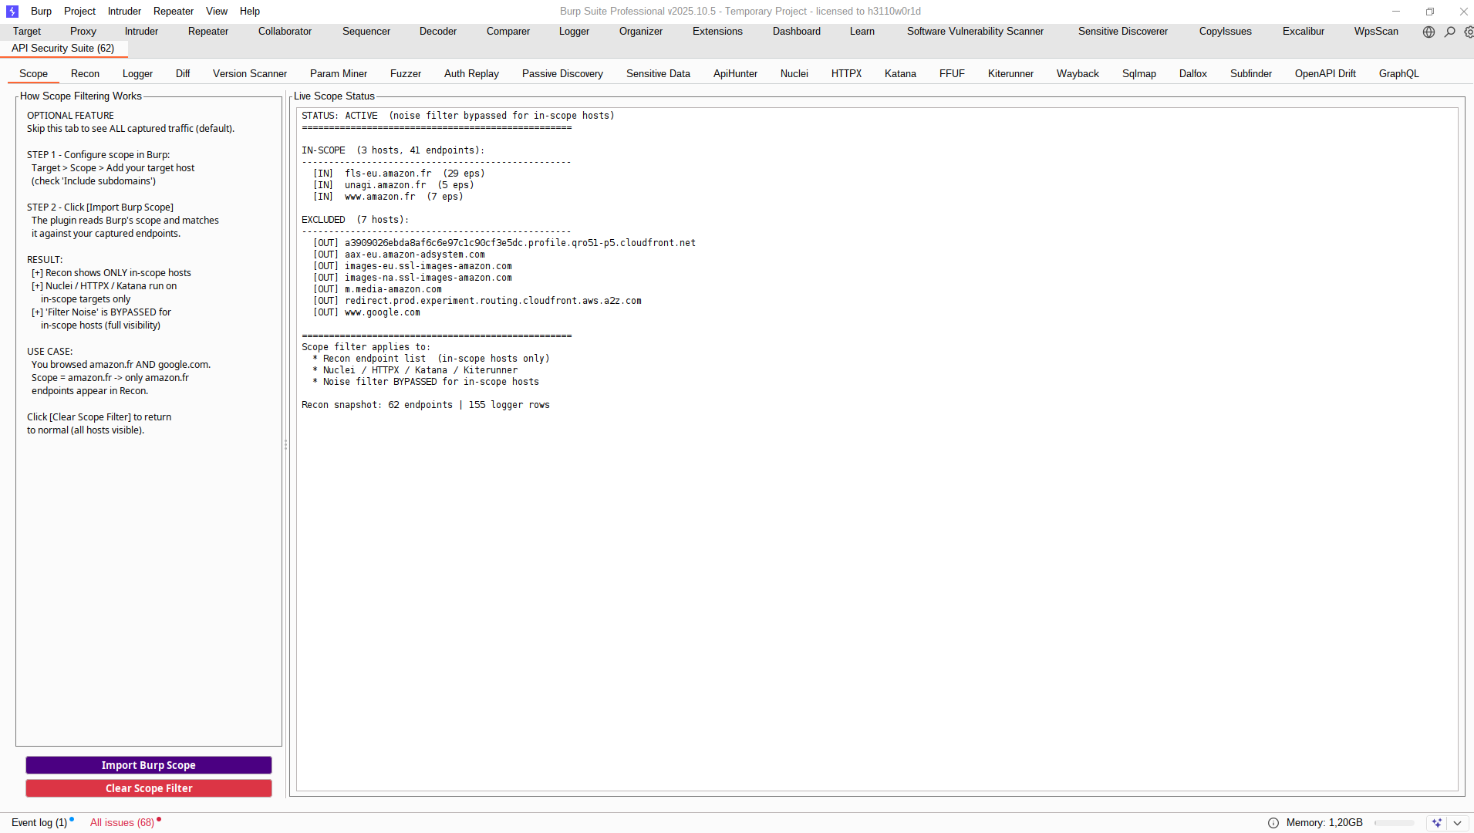
Task: Select the Sqlmap sub-tab
Action: (x=1139, y=74)
